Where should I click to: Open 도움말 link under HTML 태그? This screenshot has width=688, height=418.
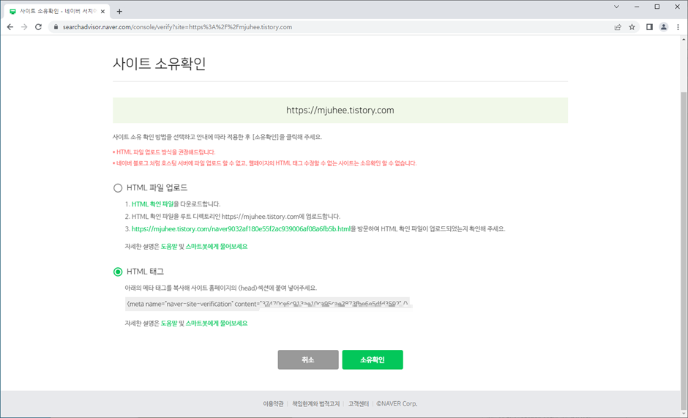[x=169, y=323]
